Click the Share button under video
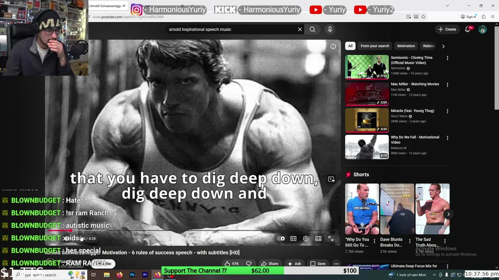The image size is (499, 280). click(x=270, y=264)
